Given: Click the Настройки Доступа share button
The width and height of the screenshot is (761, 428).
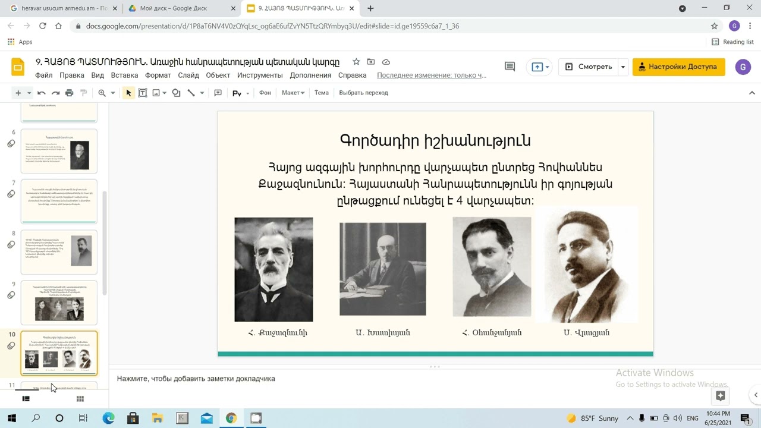Looking at the screenshot, I should tap(678, 67).
